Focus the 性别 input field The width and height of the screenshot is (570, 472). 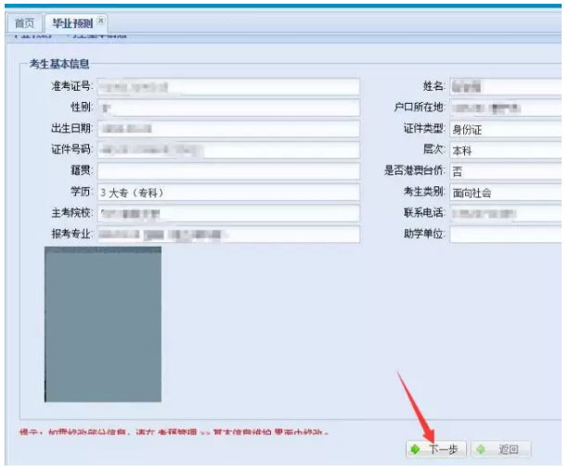[x=228, y=108]
